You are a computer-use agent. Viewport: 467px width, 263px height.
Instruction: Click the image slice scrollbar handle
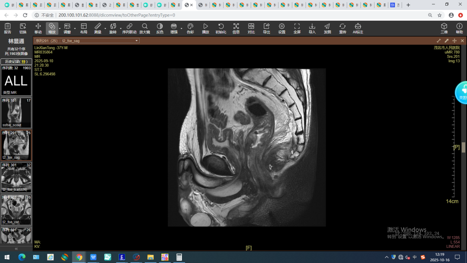(x=464, y=148)
